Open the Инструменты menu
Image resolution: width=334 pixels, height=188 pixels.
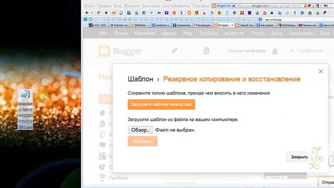[176, 6]
